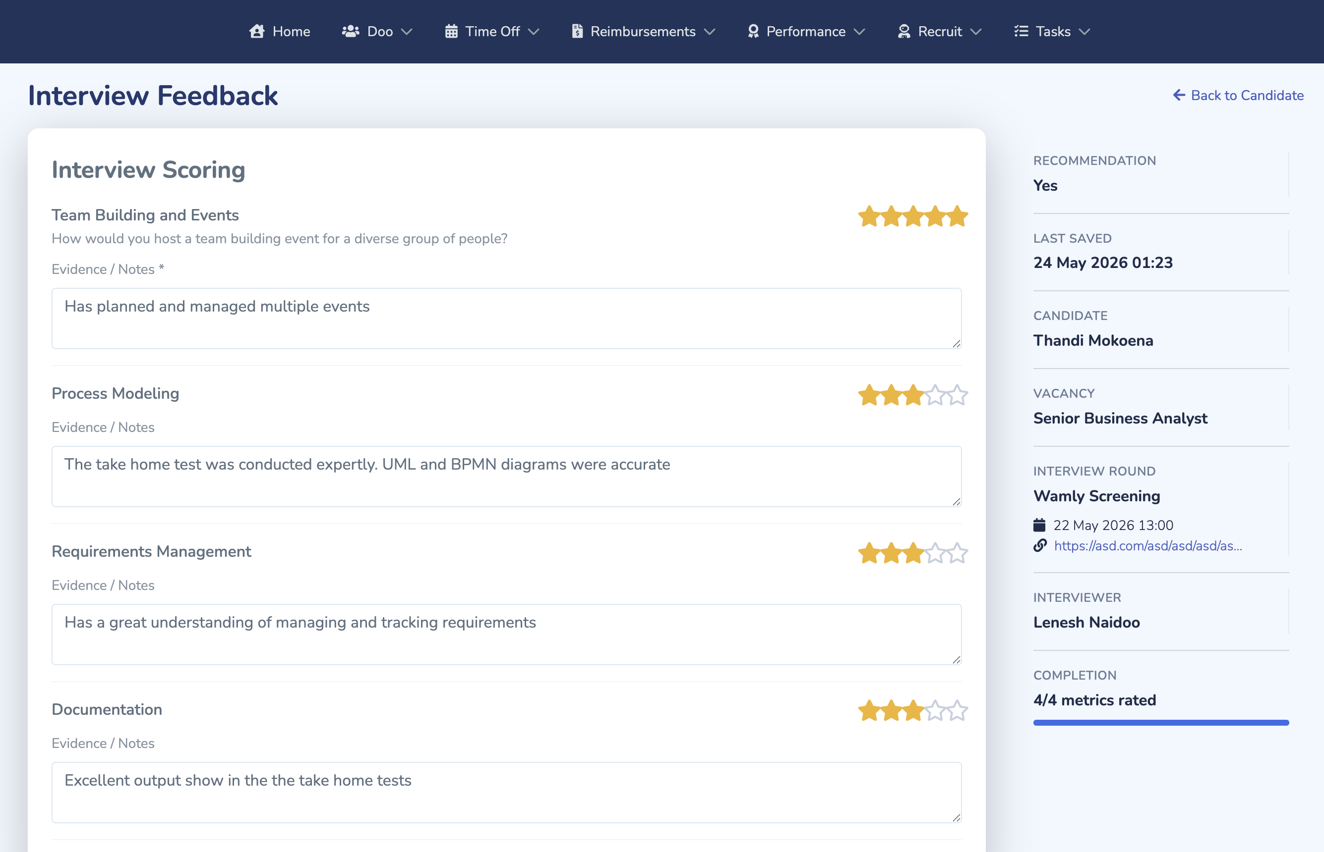Click the calendar icon beside 22 May 2026
Viewport: 1324px width, 852px height.
coord(1039,525)
